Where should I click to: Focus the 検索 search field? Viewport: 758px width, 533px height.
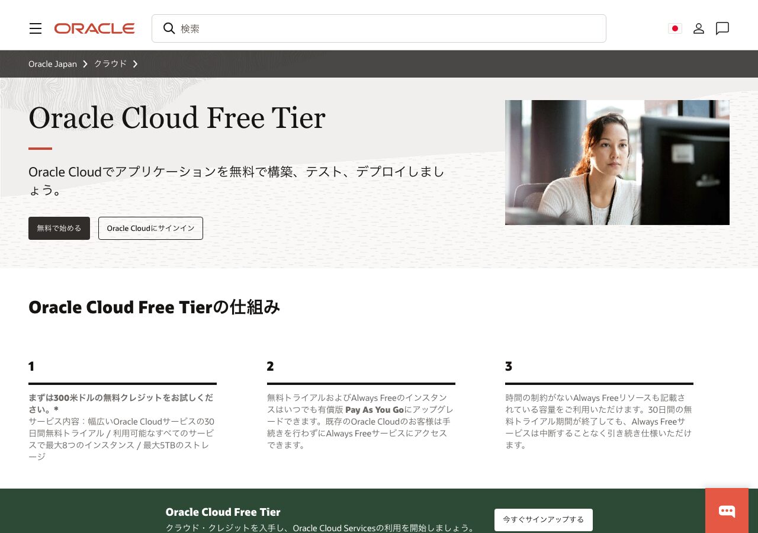click(379, 28)
